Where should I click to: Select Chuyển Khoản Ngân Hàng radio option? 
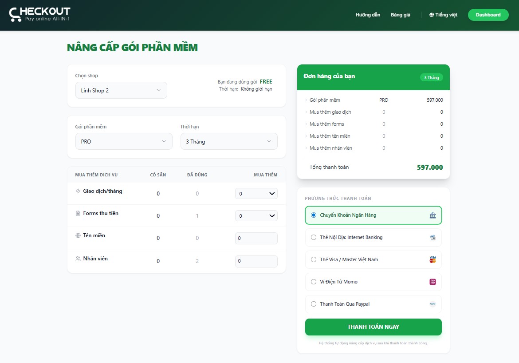(x=314, y=215)
